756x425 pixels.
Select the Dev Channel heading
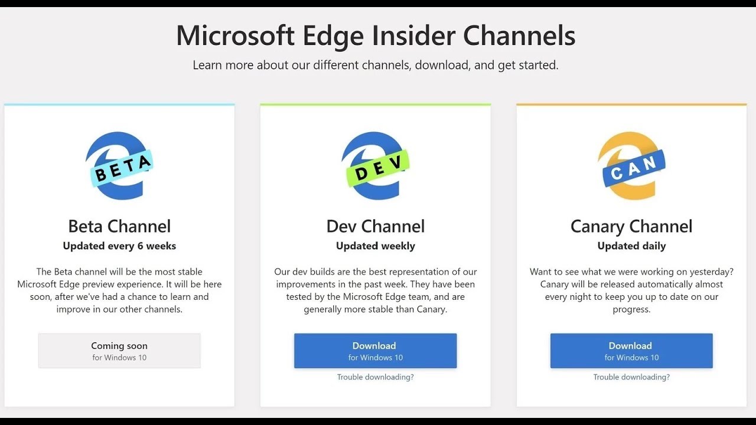pyautogui.click(x=375, y=226)
